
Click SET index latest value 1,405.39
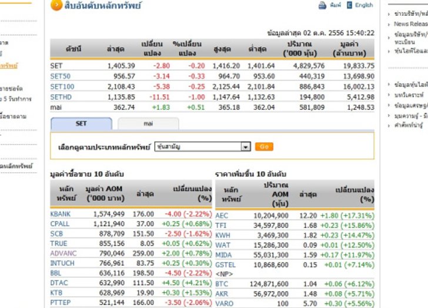click(x=121, y=66)
